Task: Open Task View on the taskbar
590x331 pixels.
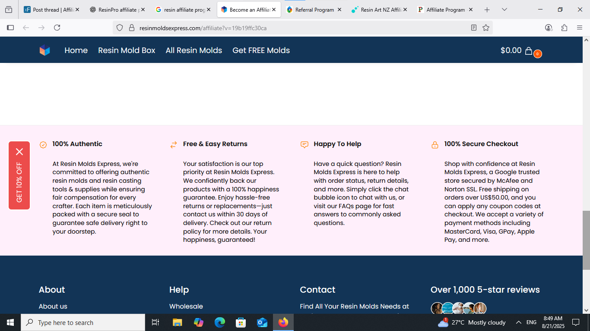Action: [155, 322]
